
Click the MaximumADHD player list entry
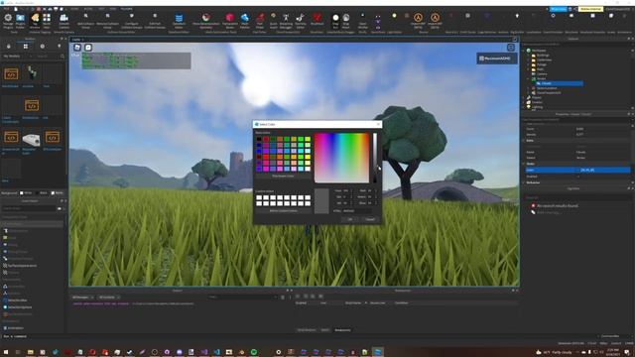click(x=497, y=59)
